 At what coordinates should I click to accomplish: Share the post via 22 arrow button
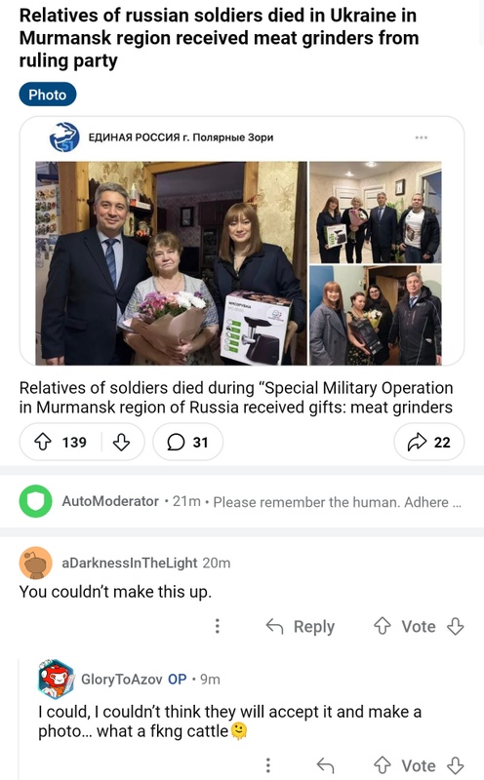[428, 442]
